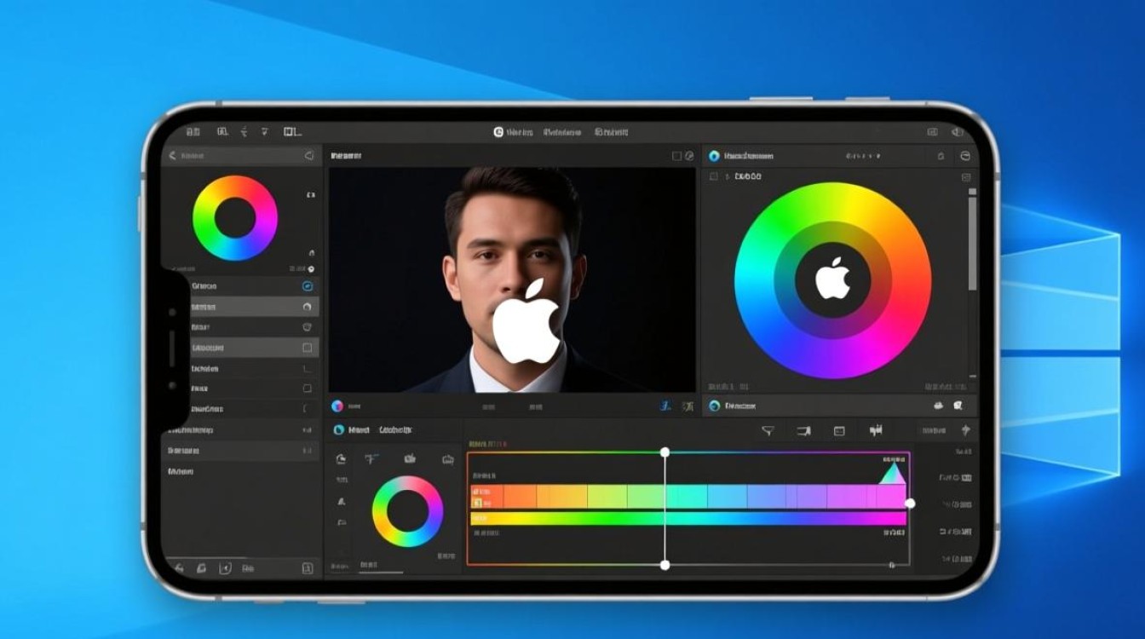Image resolution: width=1145 pixels, height=639 pixels.
Task: Toggle the square checkbox in the preview's top-right corner
Action: [x=676, y=156]
